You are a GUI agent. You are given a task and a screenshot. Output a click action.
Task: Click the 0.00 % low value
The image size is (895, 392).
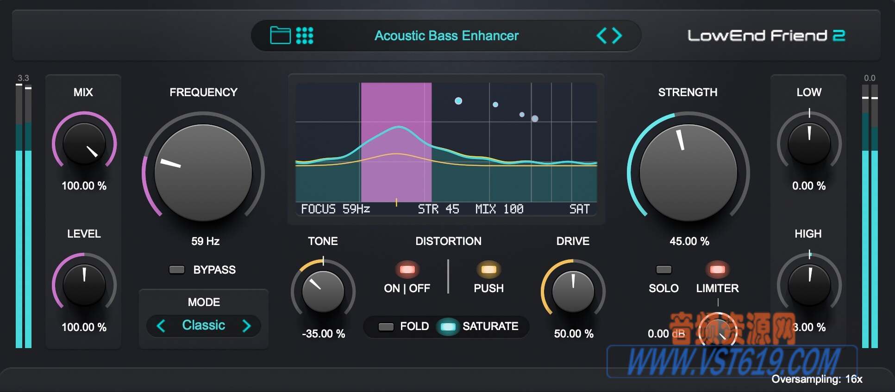click(809, 186)
